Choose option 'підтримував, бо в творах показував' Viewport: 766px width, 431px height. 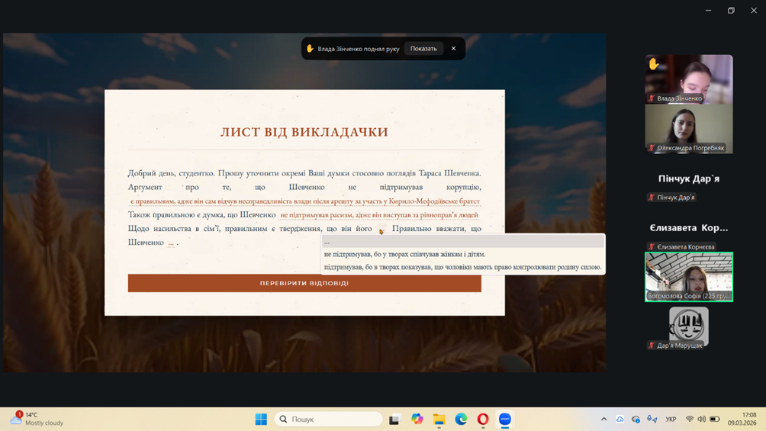[x=462, y=267]
